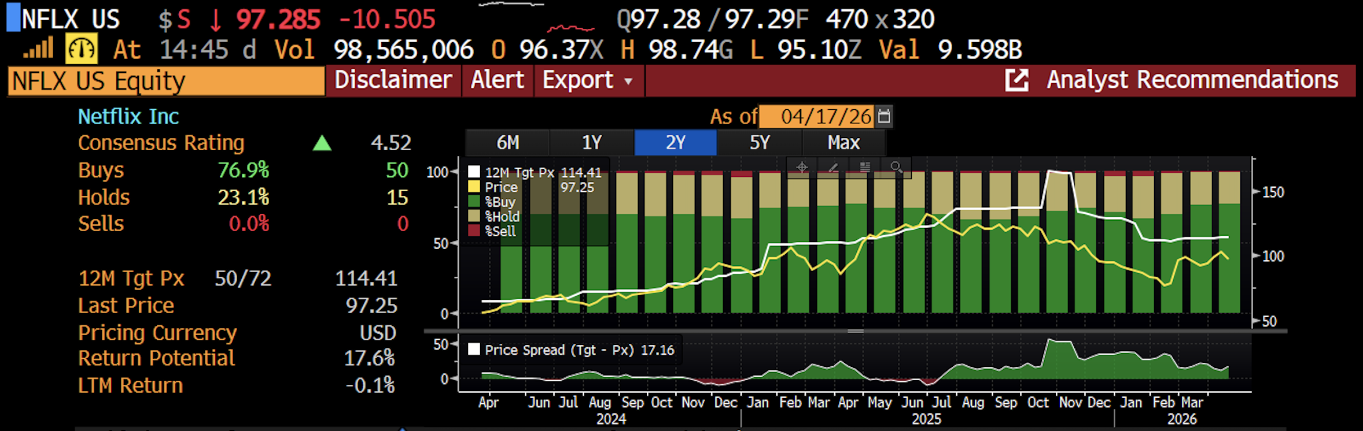Open the Export dropdown arrow
The height and width of the screenshot is (431, 1363).
628,81
